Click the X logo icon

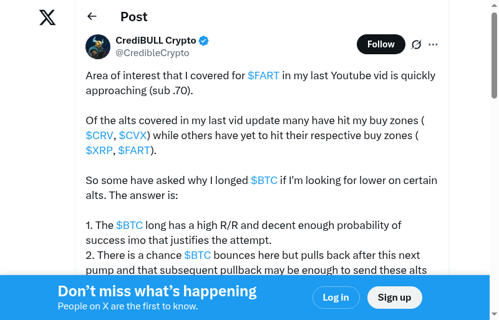(x=47, y=17)
